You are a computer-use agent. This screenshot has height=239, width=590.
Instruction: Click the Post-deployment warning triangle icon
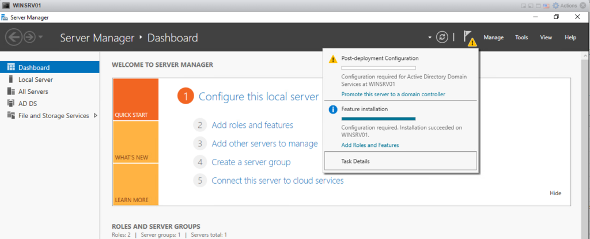click(x=333, y=59)
